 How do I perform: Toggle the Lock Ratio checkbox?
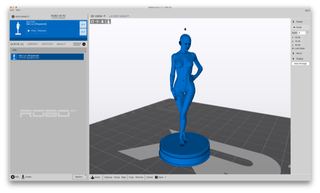pyautogui.click(x=293, y=49)
